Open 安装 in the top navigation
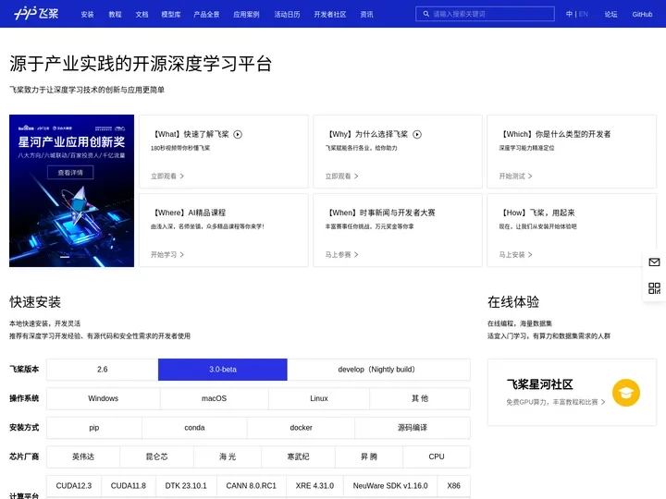Screen dimensions: 666x499 tap(87, 15)
